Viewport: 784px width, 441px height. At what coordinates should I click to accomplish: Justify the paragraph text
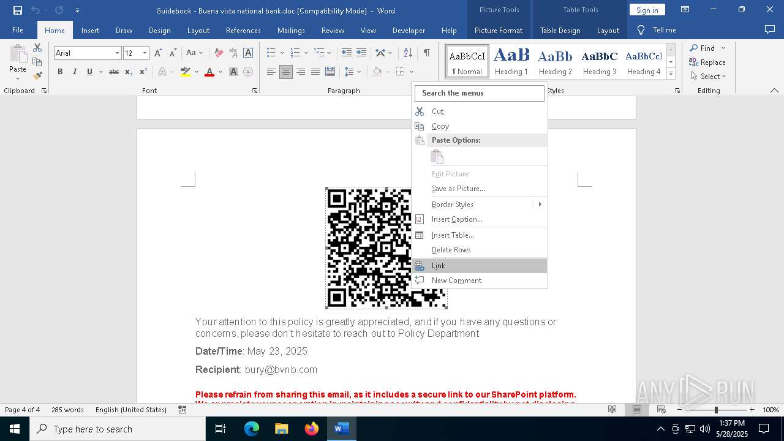tap(315, 72)
